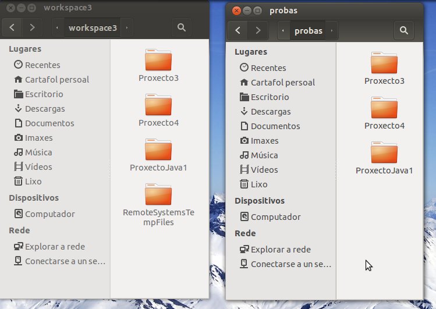
Task: Open Escritorio in probas window sidebar
Action: click(264, 97)
